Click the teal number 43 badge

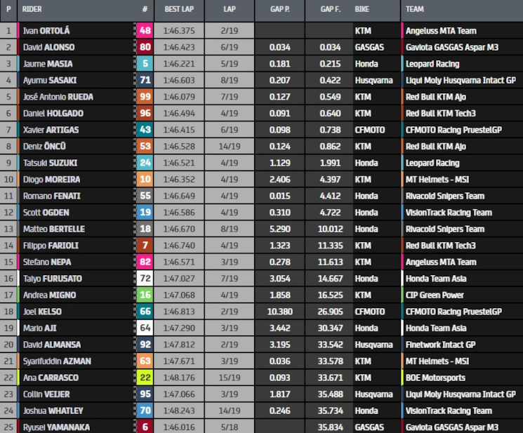145,130
